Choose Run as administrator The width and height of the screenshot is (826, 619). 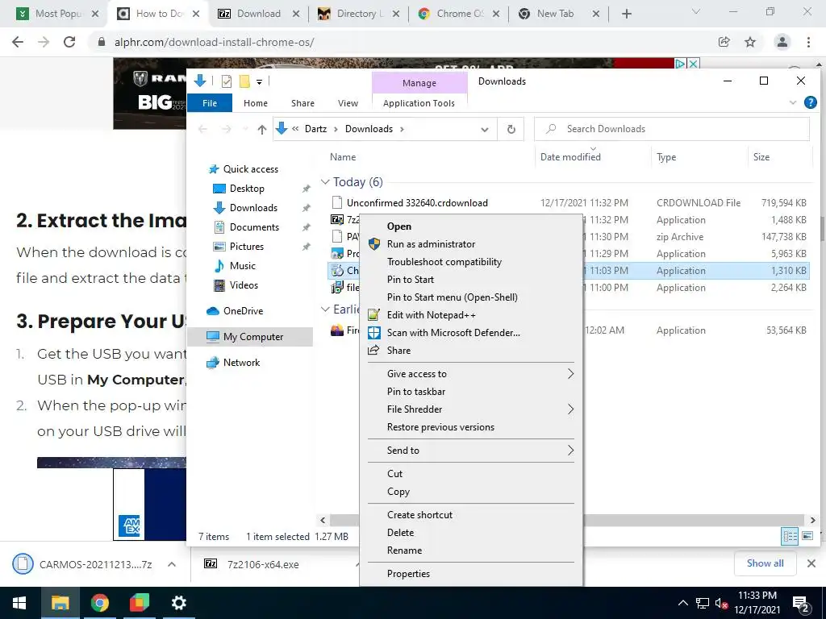431,244
